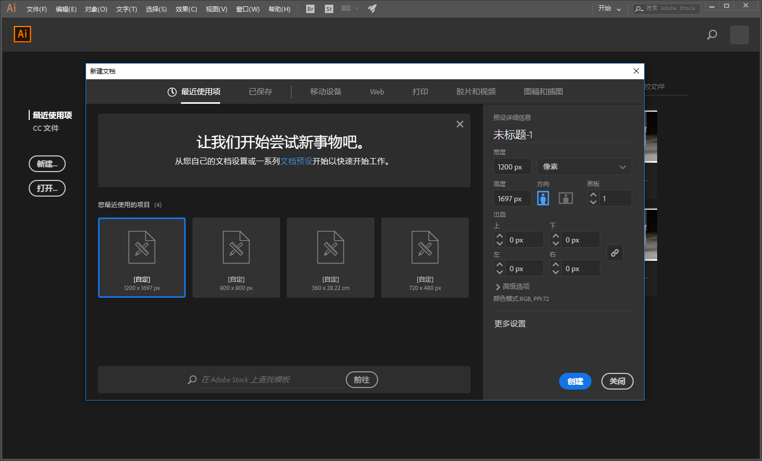Select CC 文件 in left sidebar
The image size is (762, 461).
46,128
